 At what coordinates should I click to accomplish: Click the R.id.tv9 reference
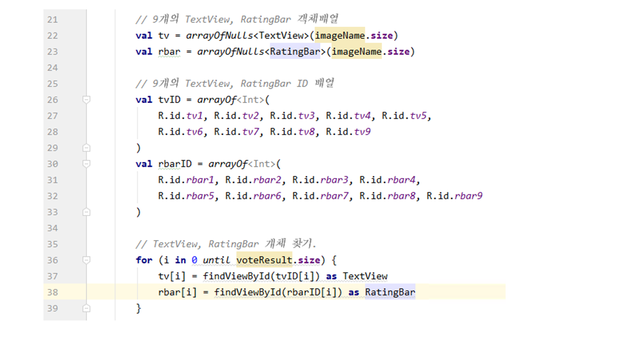[x=348, y=132]
